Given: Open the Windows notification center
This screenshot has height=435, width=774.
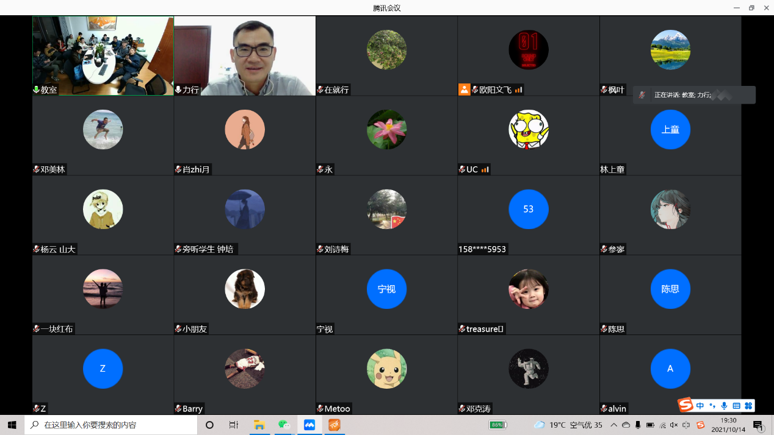Looking at the screenshot, I should (758, 425).
